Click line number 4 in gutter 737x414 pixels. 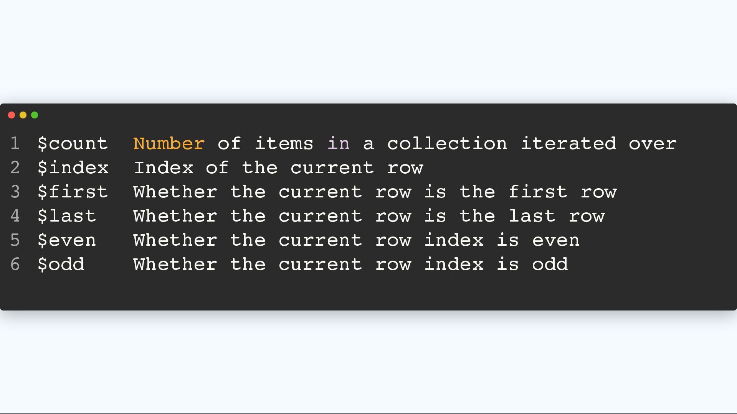pyautogui.click(x=15, y=216)
